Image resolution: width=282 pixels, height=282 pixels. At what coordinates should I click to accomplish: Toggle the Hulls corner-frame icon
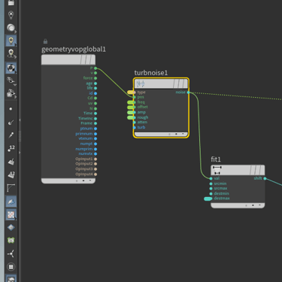(x=11, y=187)
